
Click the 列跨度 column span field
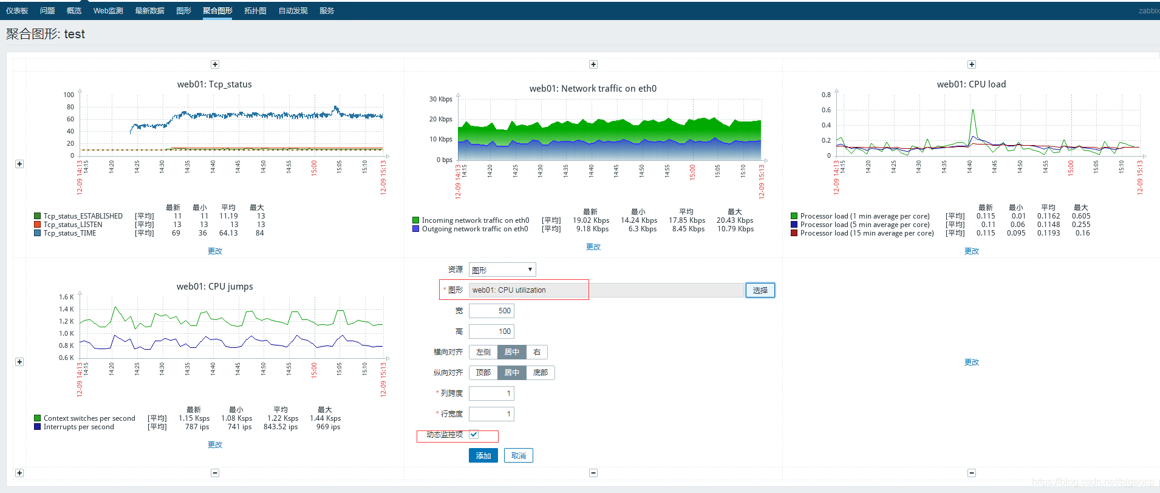coord(491,393)
